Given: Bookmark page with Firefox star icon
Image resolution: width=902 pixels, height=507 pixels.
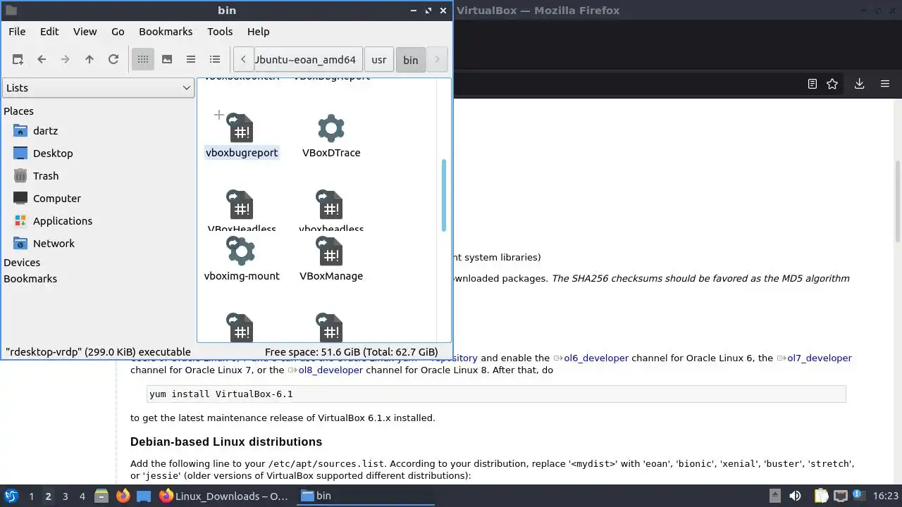Looking at the screenshot, I should coord(832,84).
